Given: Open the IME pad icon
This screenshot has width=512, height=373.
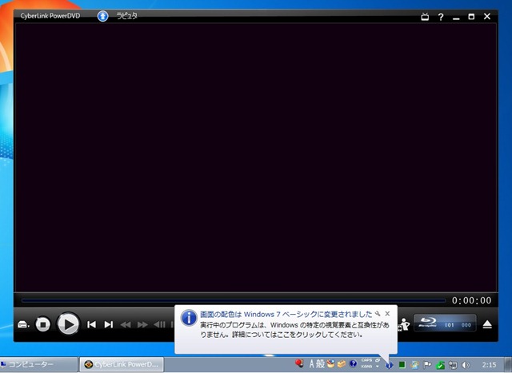Looking at the screenshot, I should click(330, 363).
